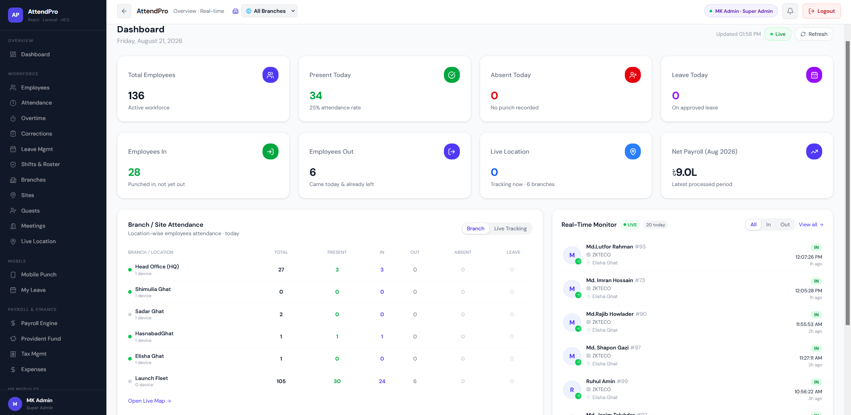Click the Refresh button
Image resolution: width=851 pixels, height=415 pixels.
tap(814, 34)
